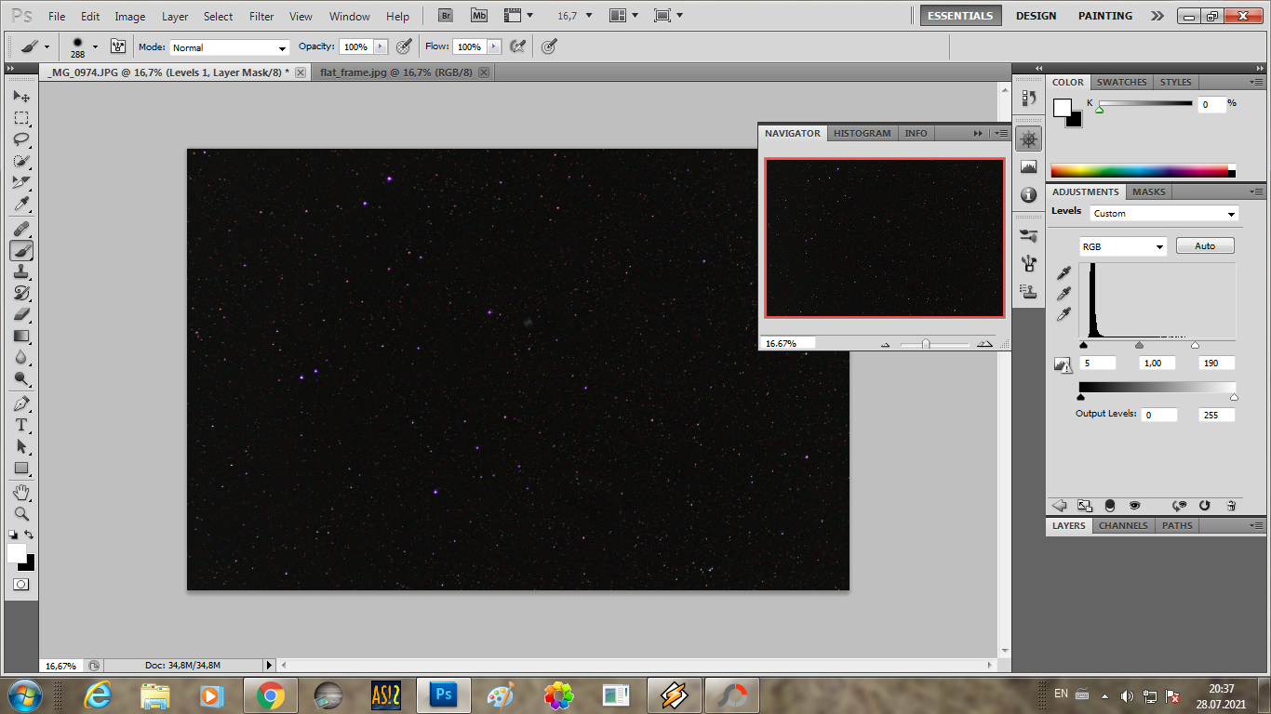
Task: Click the Auto levels button
Action: [x=1205, y=246]
